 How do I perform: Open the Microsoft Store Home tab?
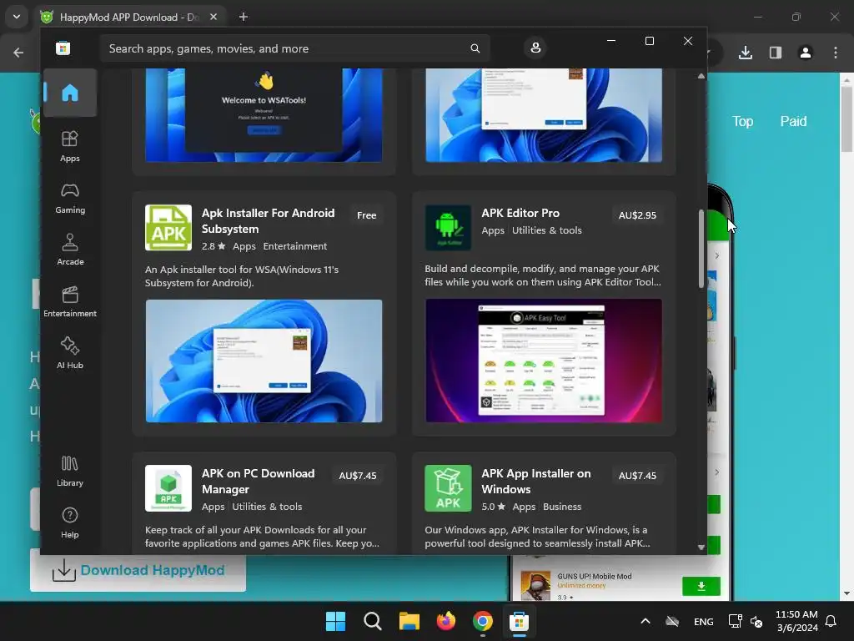[70, 93]
